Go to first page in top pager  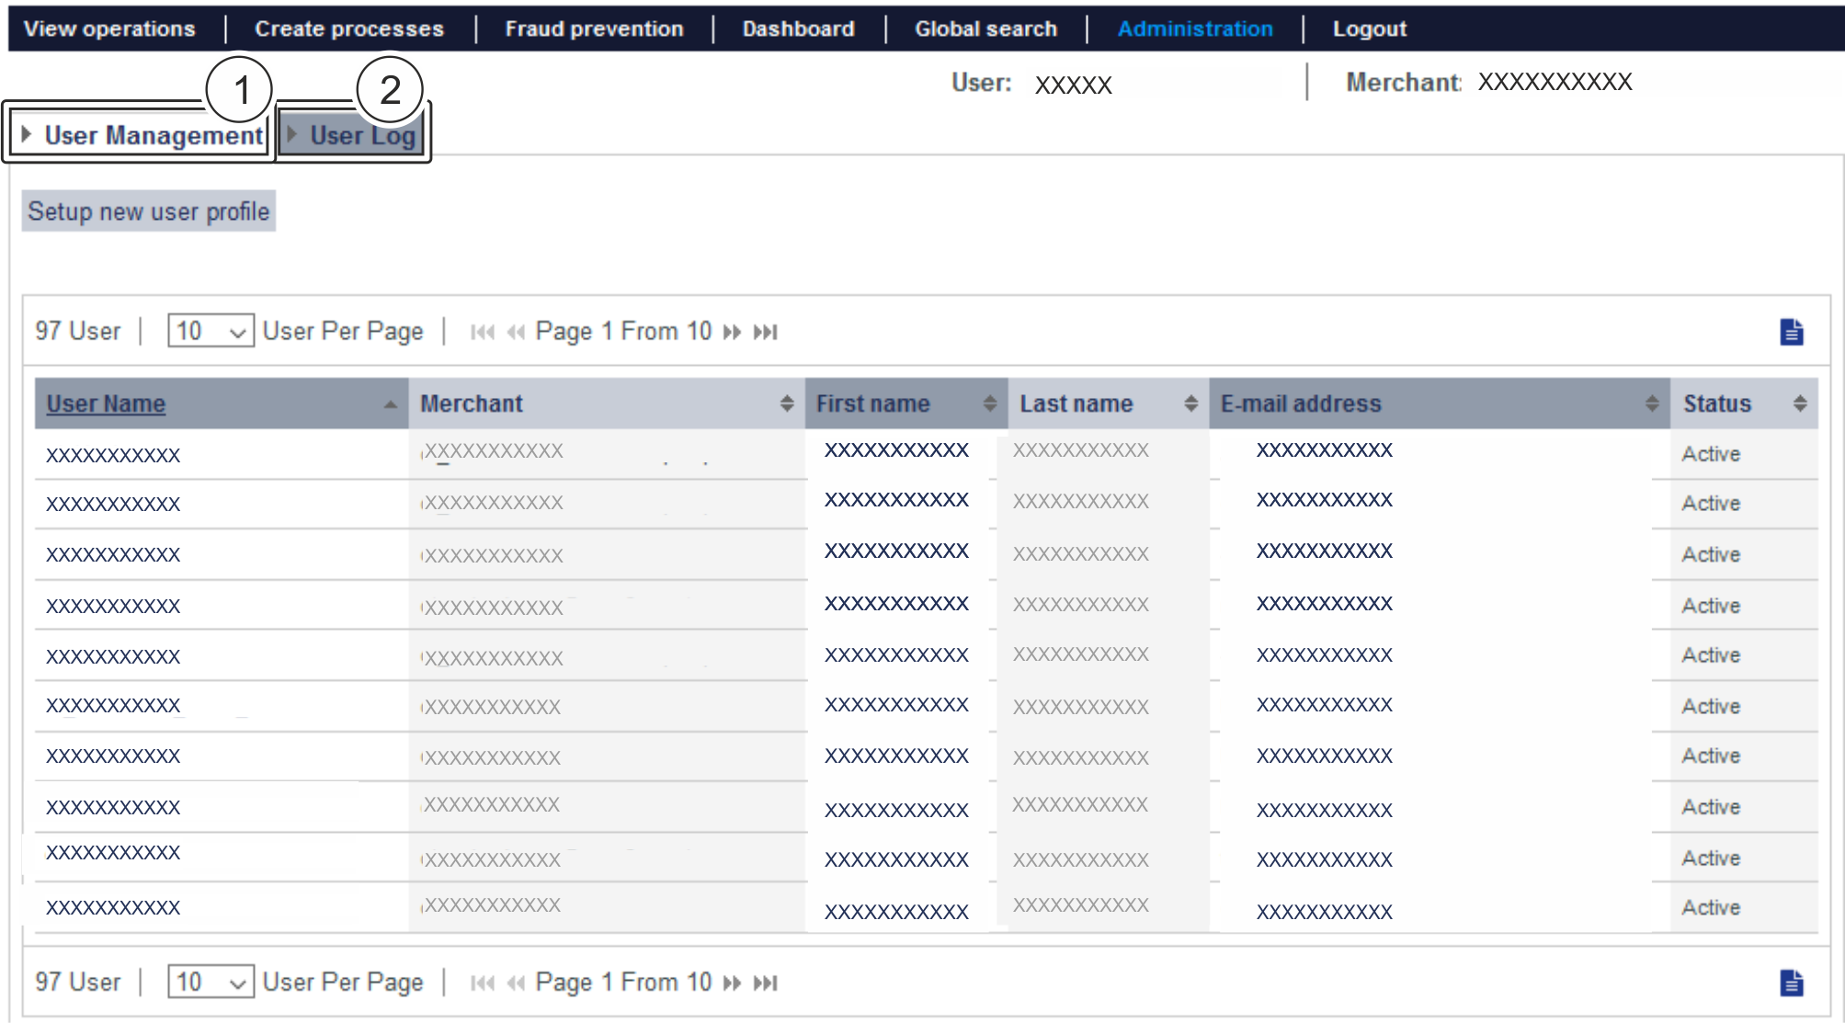(x=482, y=332)
